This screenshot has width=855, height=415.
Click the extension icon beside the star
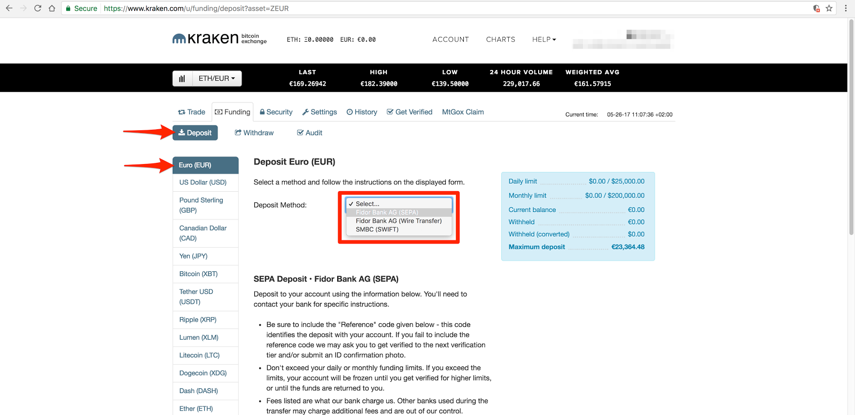pyautogui.click(x=817, y=8)
